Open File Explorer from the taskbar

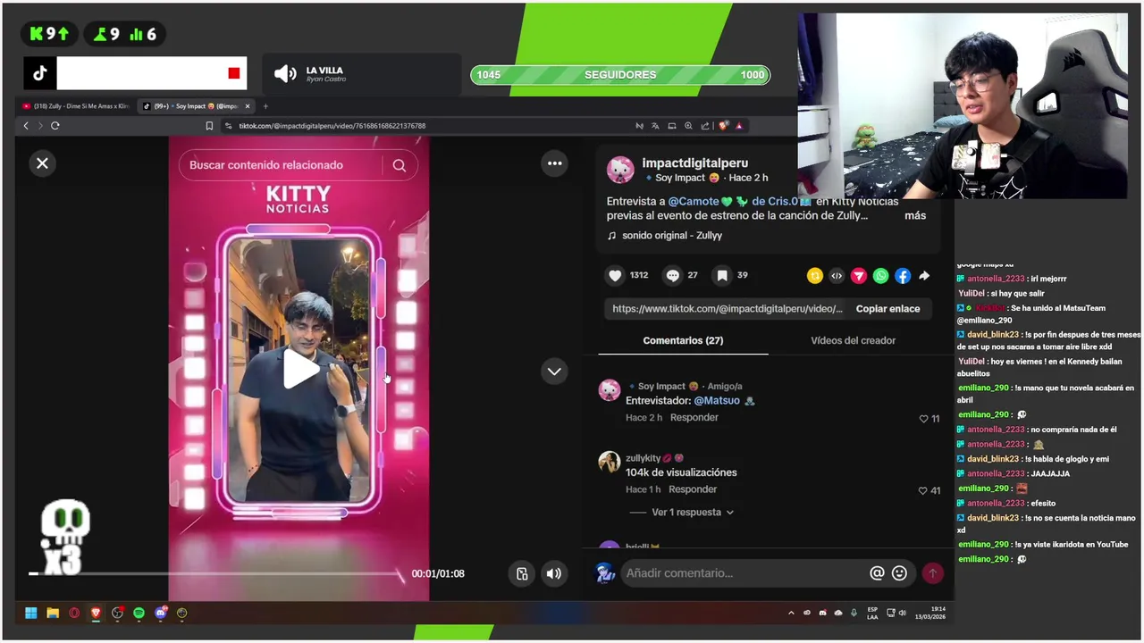[x=53, y=613]
